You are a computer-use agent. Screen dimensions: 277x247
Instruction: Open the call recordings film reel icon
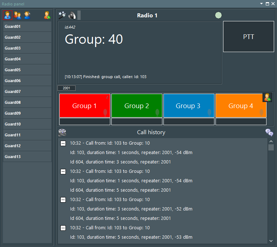[x=62, y=132]
